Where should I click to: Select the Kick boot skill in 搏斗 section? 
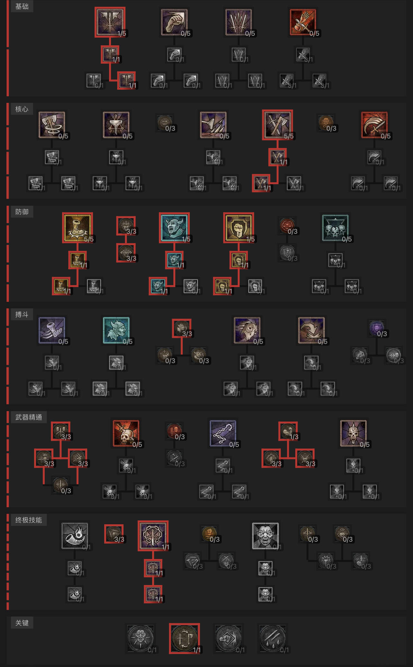pos(52,330)
